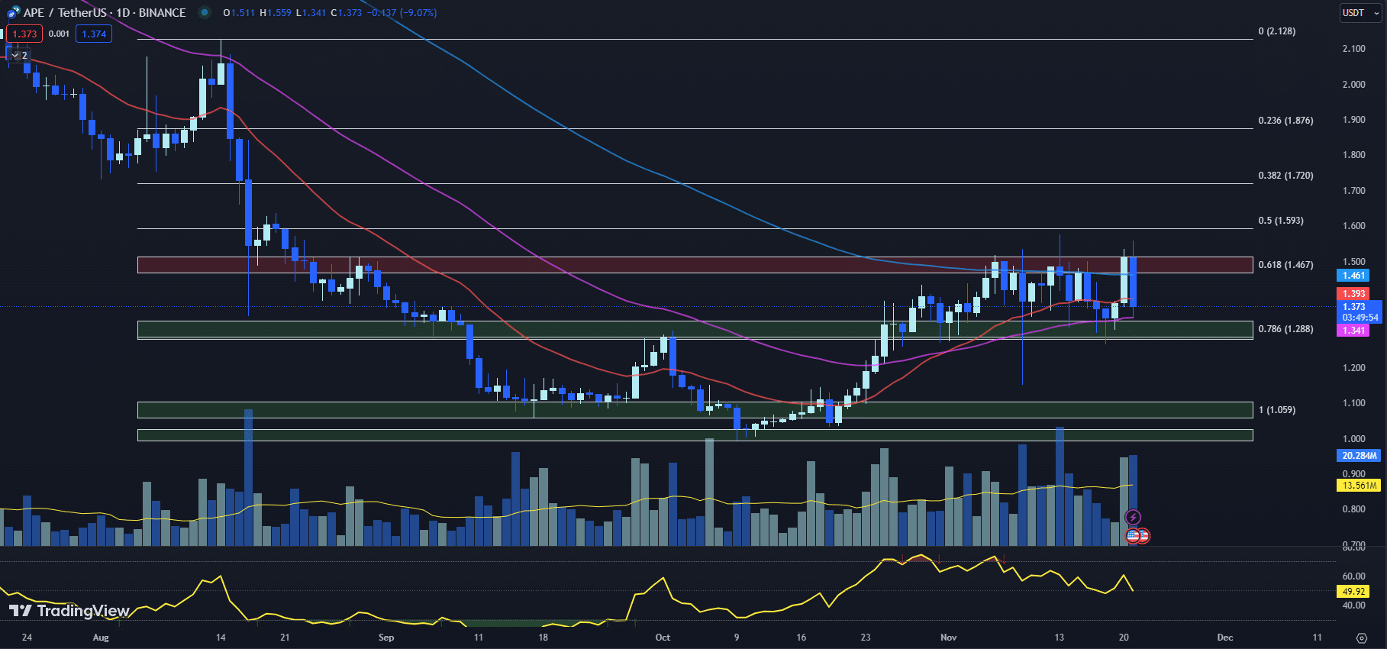Click the 0.382 (1.720) Fibonacci label
1387x649 pixels.
coord(1285,176)
